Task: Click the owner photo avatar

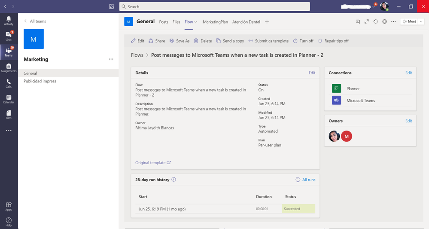Action: click(334, 136)
